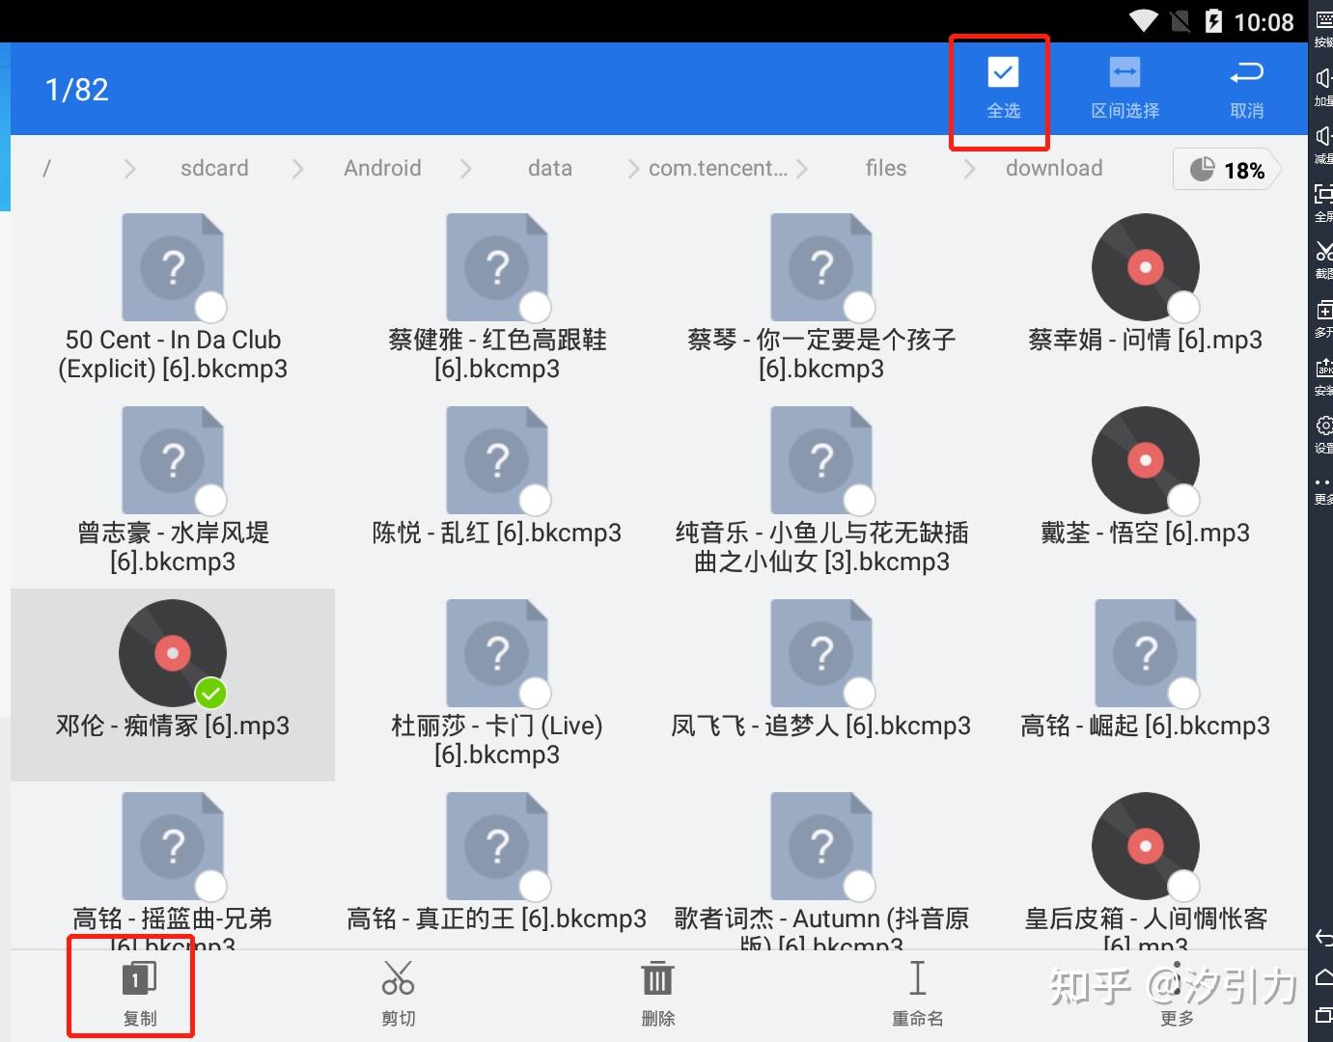
Task: Open emulator 设置 gear icon
Action: point(1323,425)
